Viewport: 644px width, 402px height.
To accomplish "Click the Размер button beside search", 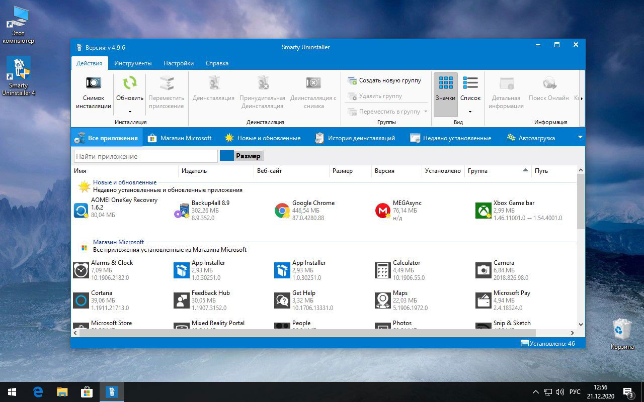I will (x=249, y=156).
